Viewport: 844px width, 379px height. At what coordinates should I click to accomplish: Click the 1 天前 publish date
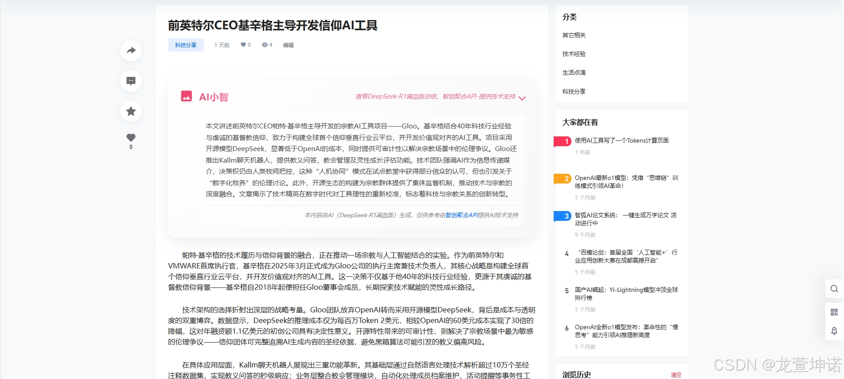click(222, 45)
